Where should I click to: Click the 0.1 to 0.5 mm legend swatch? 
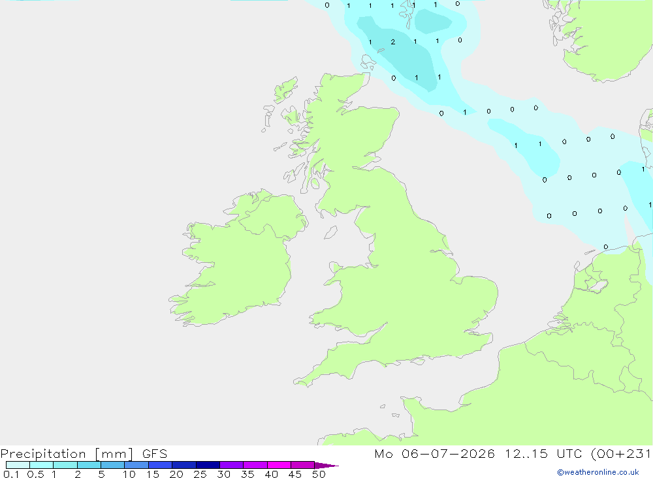[18, 465]
